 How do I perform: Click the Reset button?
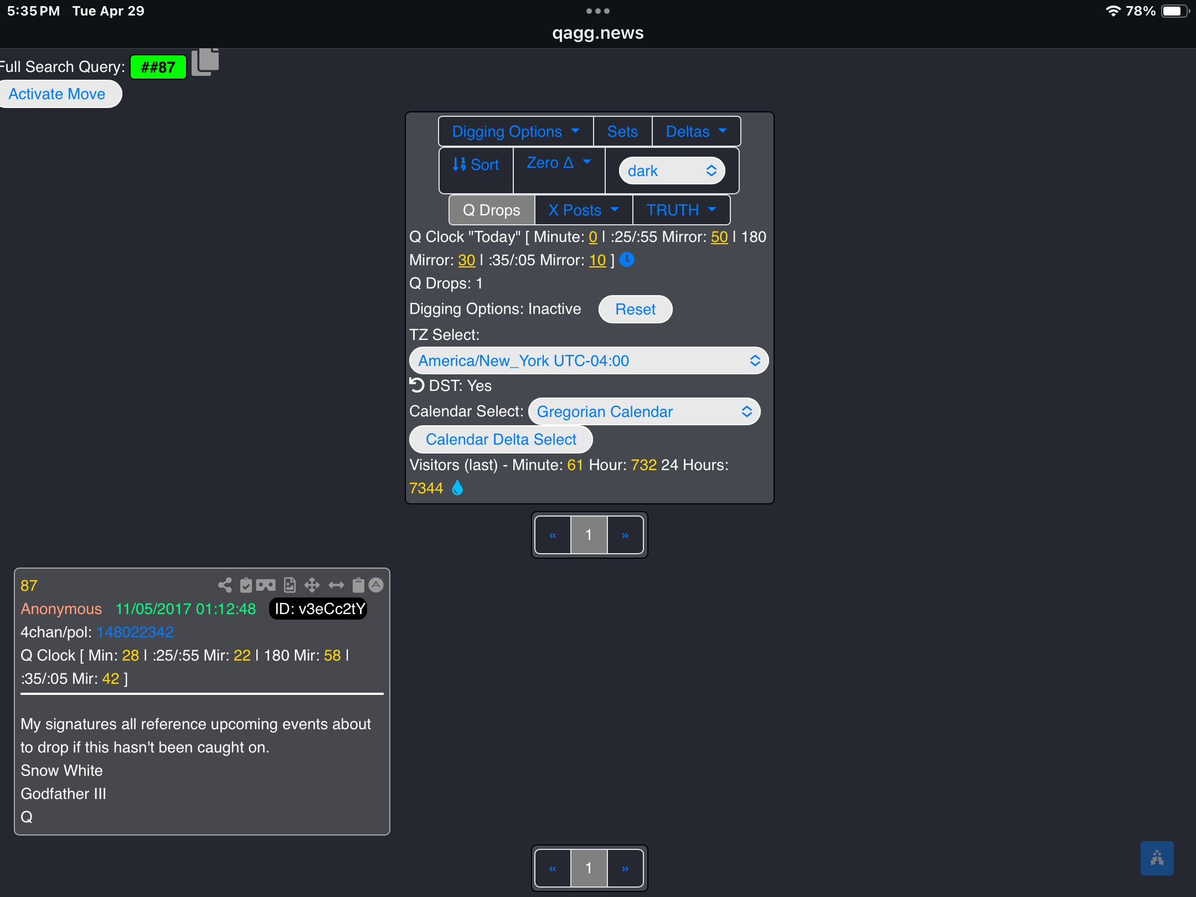point(635,310)
